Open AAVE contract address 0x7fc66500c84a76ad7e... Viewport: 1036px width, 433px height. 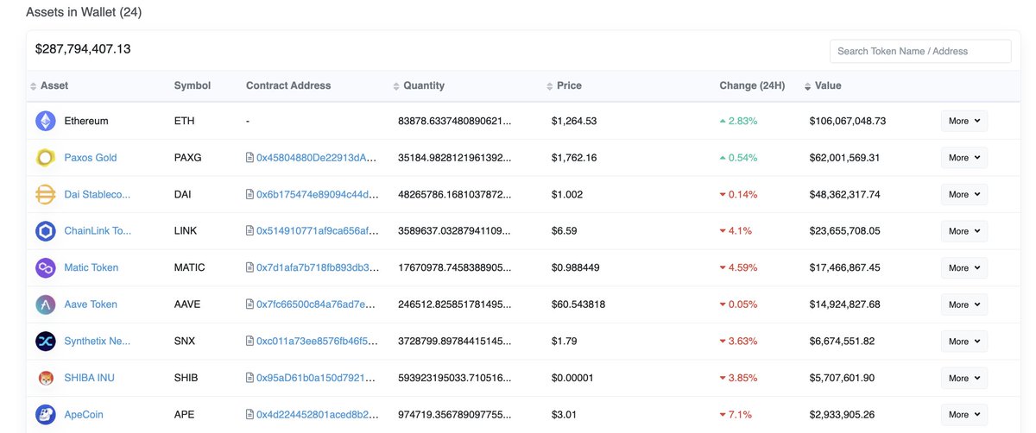318,304
